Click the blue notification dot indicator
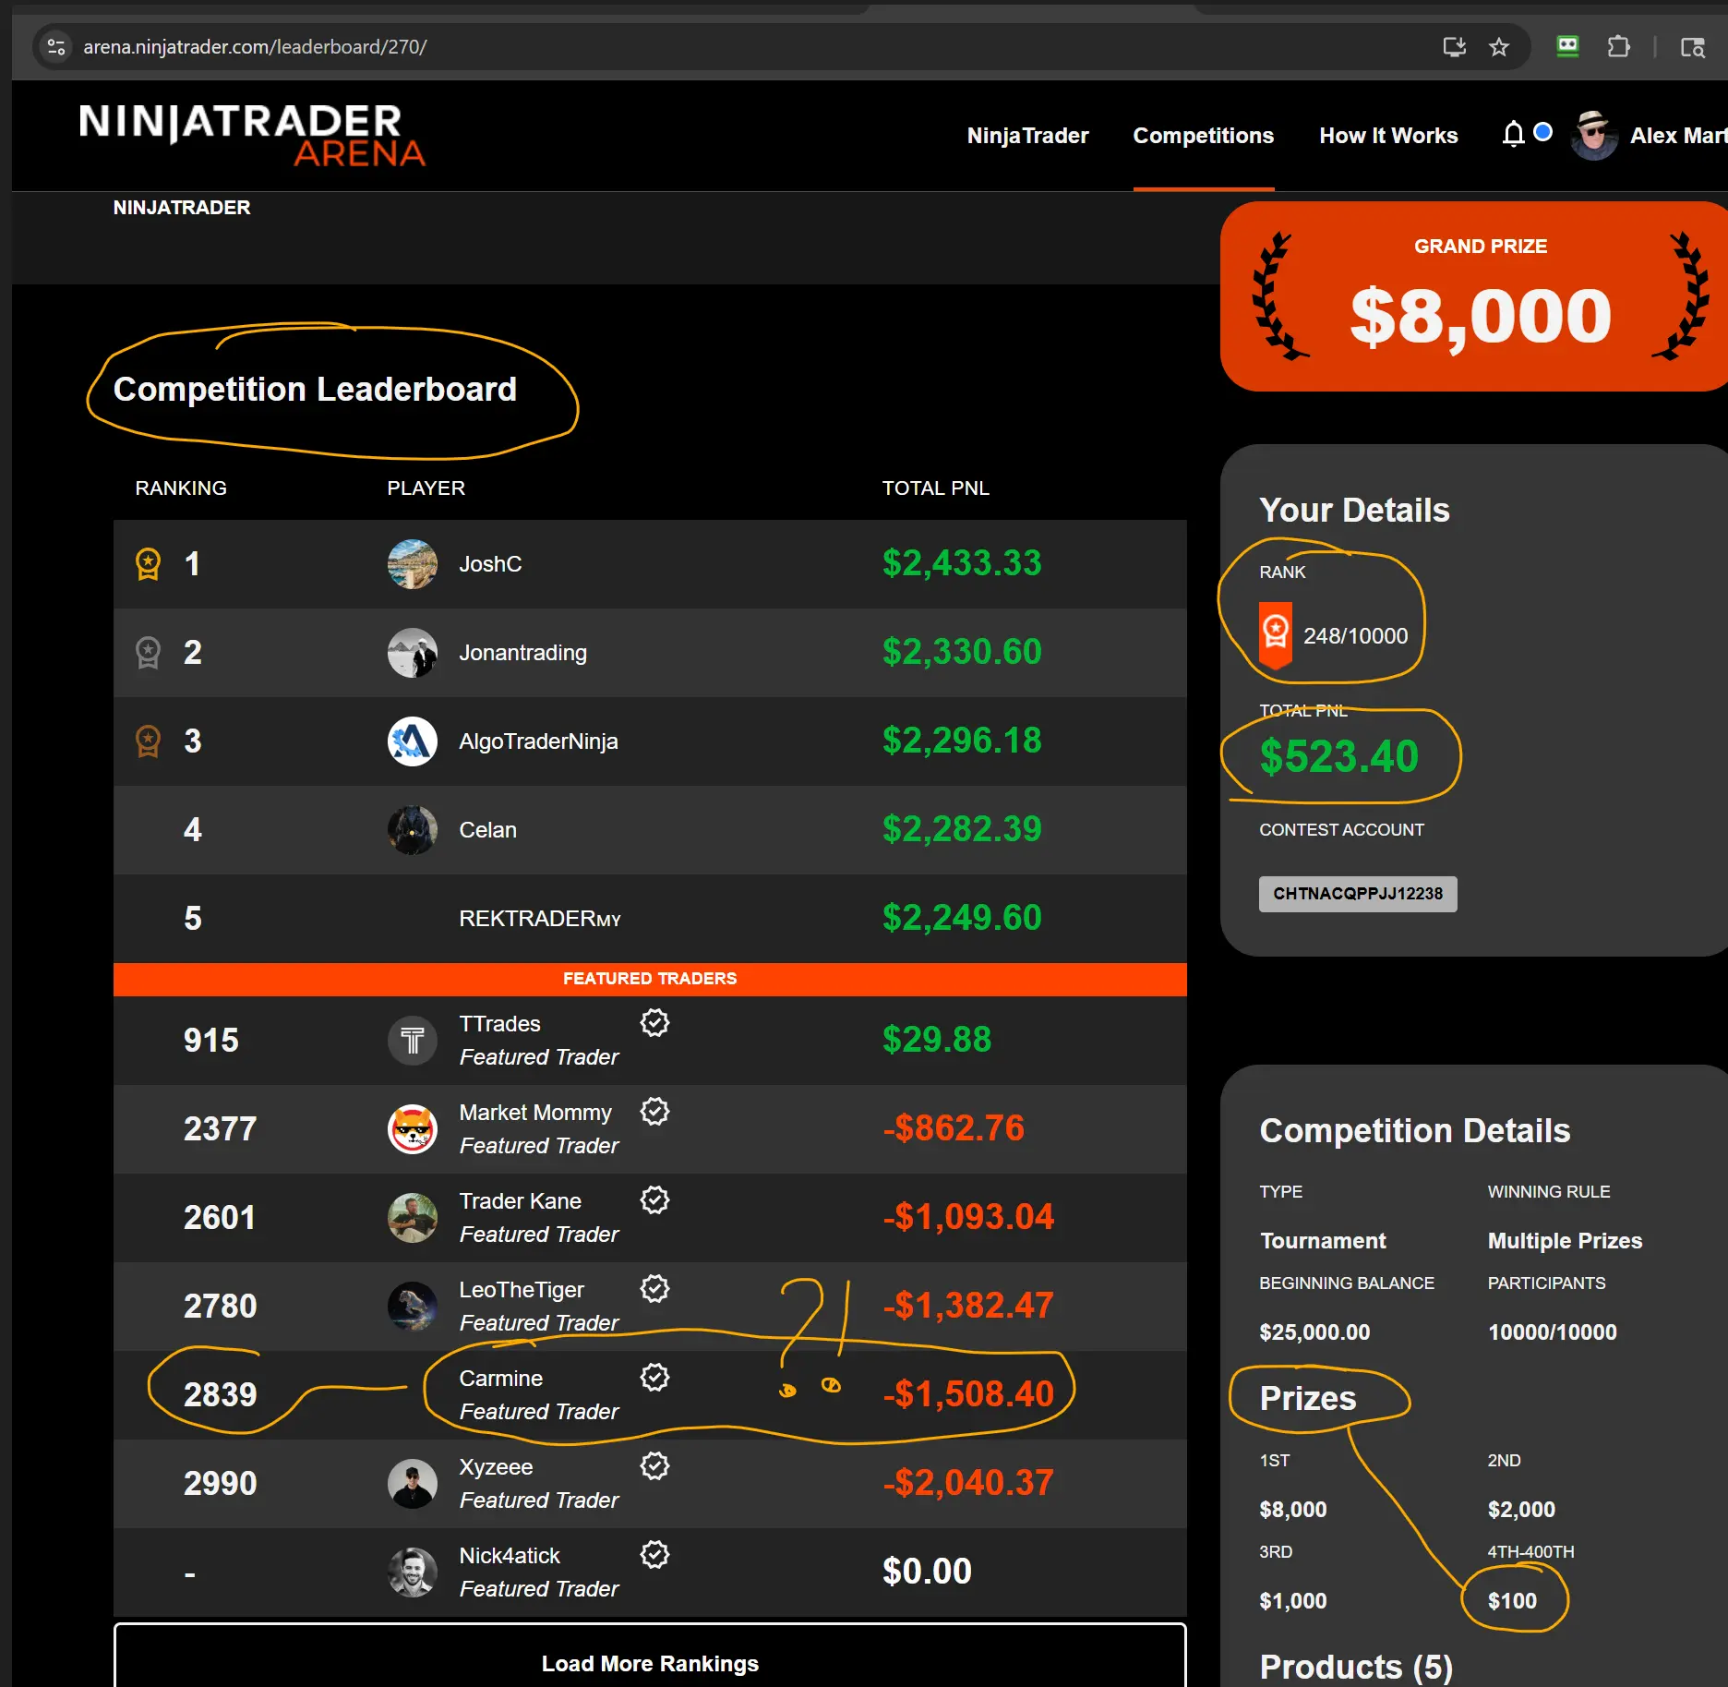Viewport: 1728px width, 1687px height. tap(1542, 132)
